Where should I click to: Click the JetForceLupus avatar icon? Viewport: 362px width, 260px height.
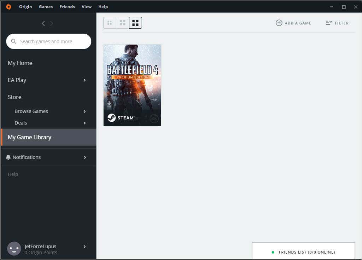click(14, 249)
